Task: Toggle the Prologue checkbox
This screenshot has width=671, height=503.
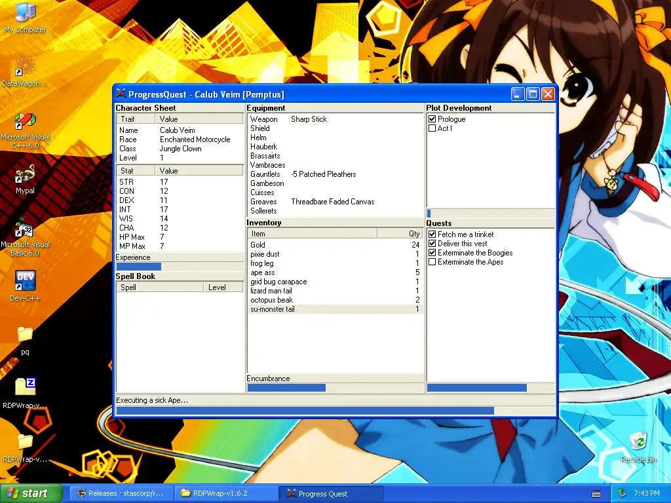Action: [432, 119]
